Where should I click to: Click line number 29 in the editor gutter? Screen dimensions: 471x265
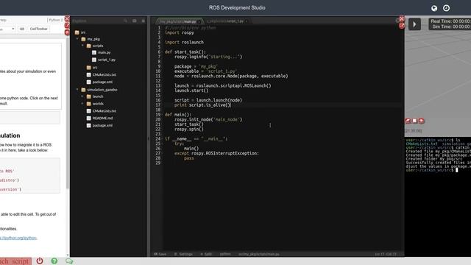click(x=158, y=163)
